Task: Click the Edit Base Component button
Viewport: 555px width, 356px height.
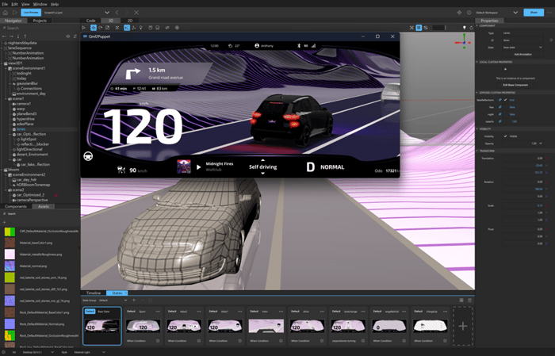Action: click(x=515, y=84)
